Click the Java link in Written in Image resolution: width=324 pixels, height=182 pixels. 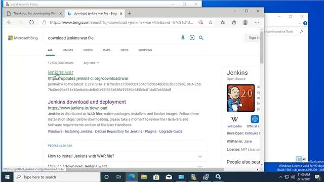248,142
